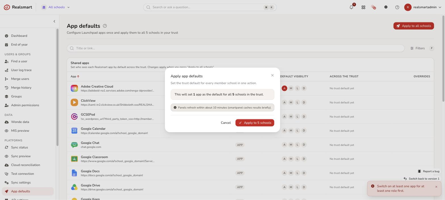Open MIS preview
Image resolution: width=445 pixels, height=200 pixels.
28,131
